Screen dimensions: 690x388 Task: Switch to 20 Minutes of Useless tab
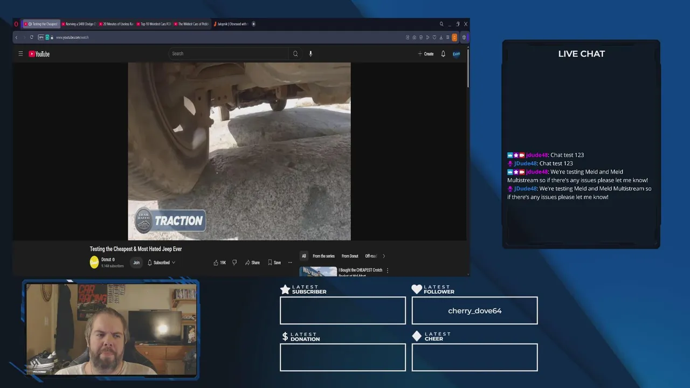(116, 24)
